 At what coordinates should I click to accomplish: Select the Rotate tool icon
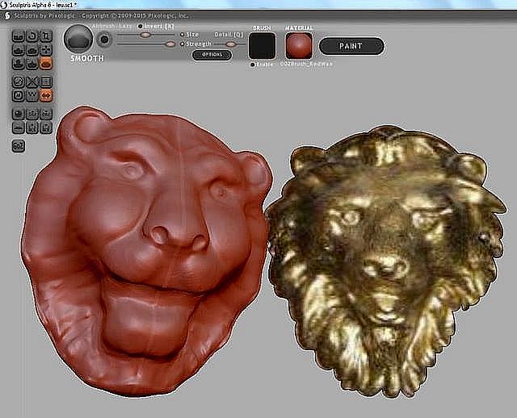click(x=32, y=36)
